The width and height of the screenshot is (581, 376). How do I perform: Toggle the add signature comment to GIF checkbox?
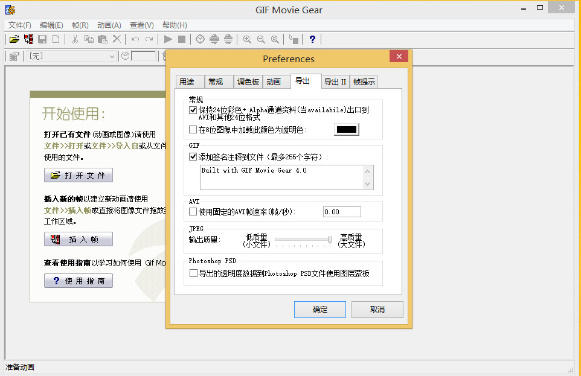pos(193,157)
